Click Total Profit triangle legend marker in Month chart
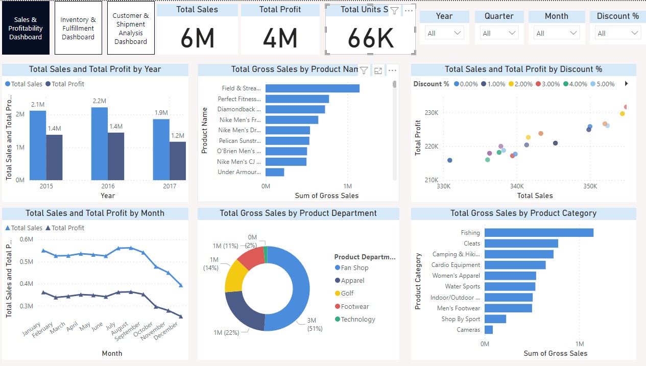This screenshot has height=366, width=646. pos(48,228)
